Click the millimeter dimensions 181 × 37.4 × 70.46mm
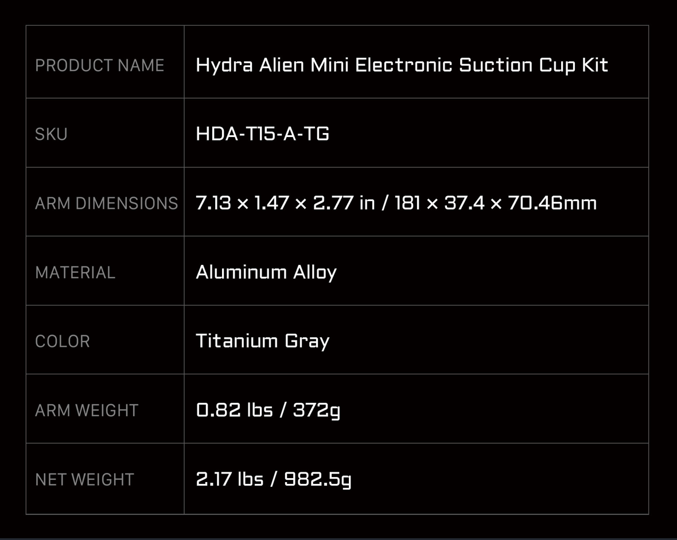The width and height of the screenshot is (677, 540). [x=495, y=203]
